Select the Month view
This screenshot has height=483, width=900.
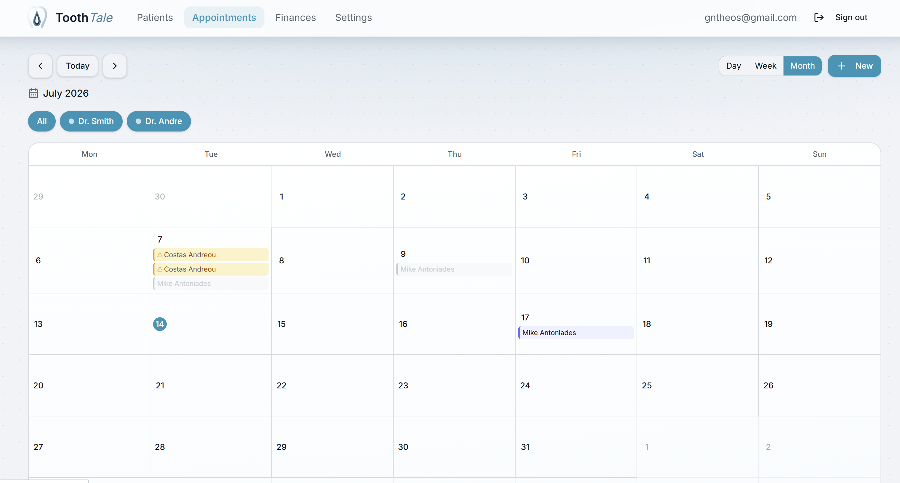pyautogui.click(x=802, y=66)
